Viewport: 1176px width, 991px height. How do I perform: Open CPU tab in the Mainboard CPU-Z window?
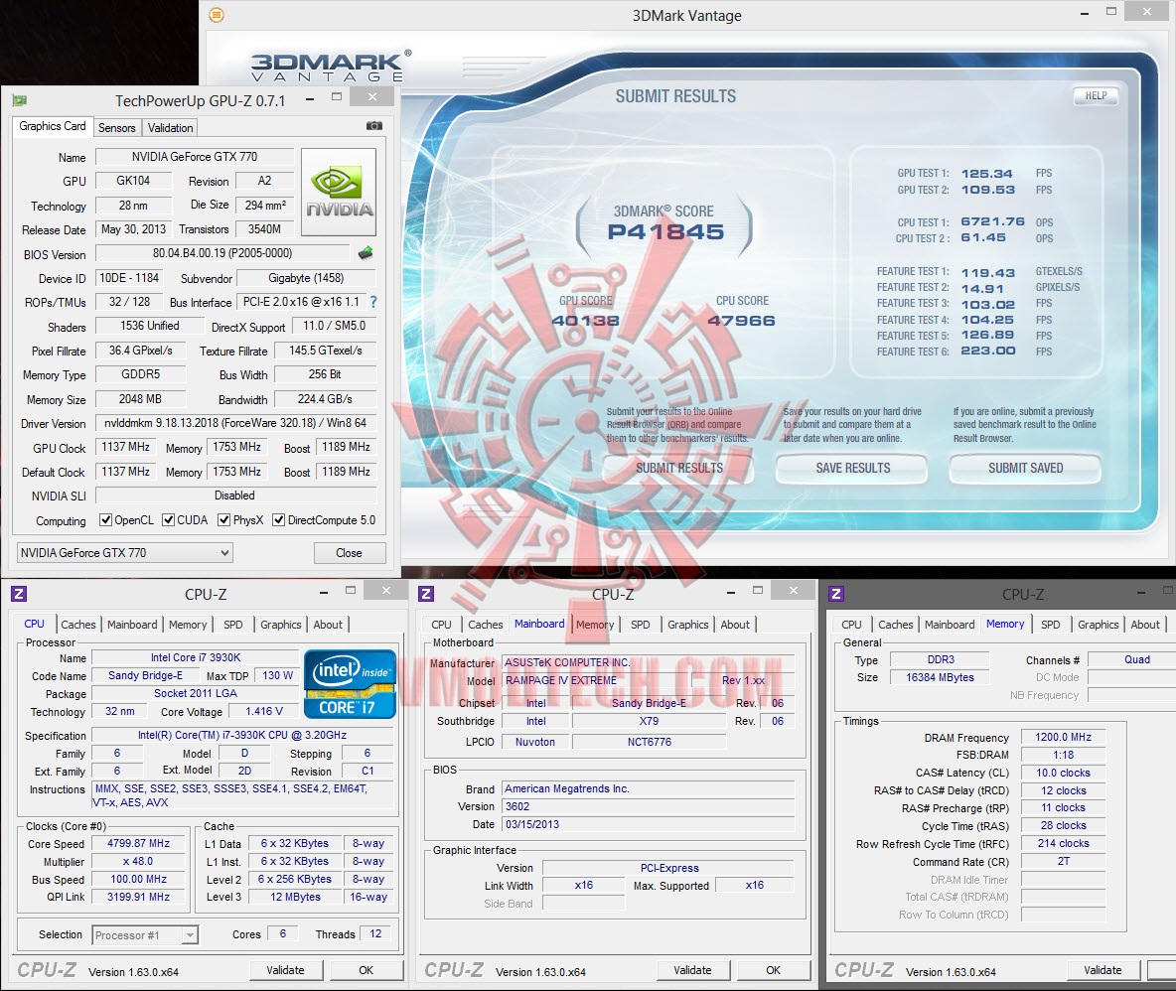[x=441, y=624]
